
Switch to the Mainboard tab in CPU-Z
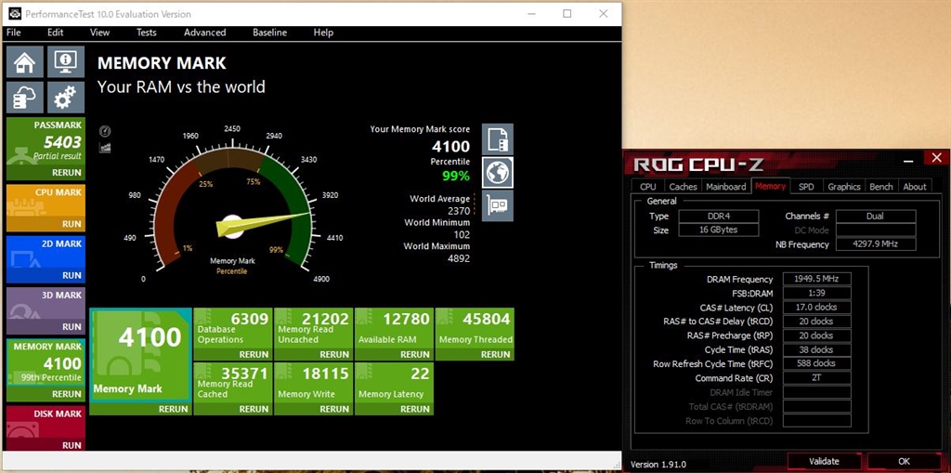[726, 187]
